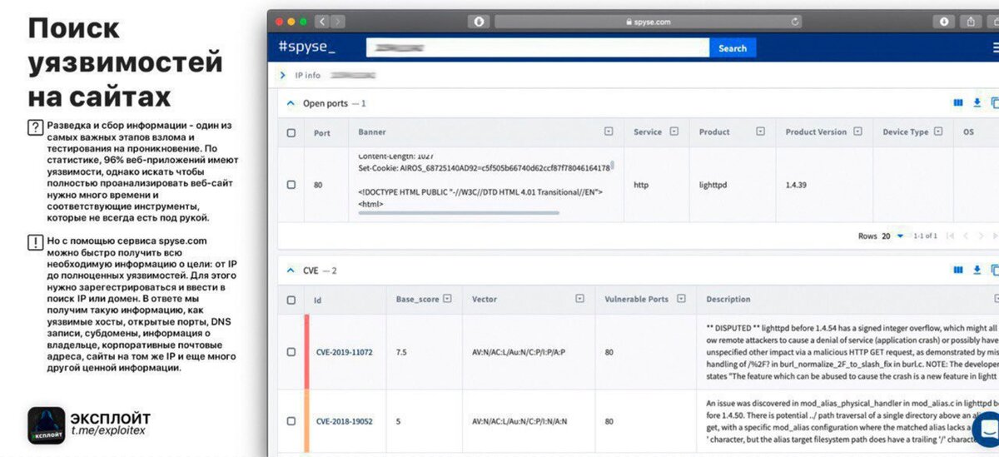999x457 pixels.
Task: Click the Safari share button
Action: [x=971, y=22]
